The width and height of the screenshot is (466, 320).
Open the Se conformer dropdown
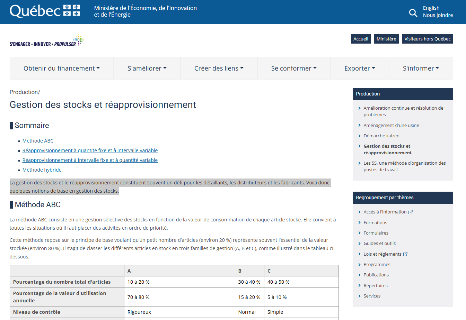point(294,68)
